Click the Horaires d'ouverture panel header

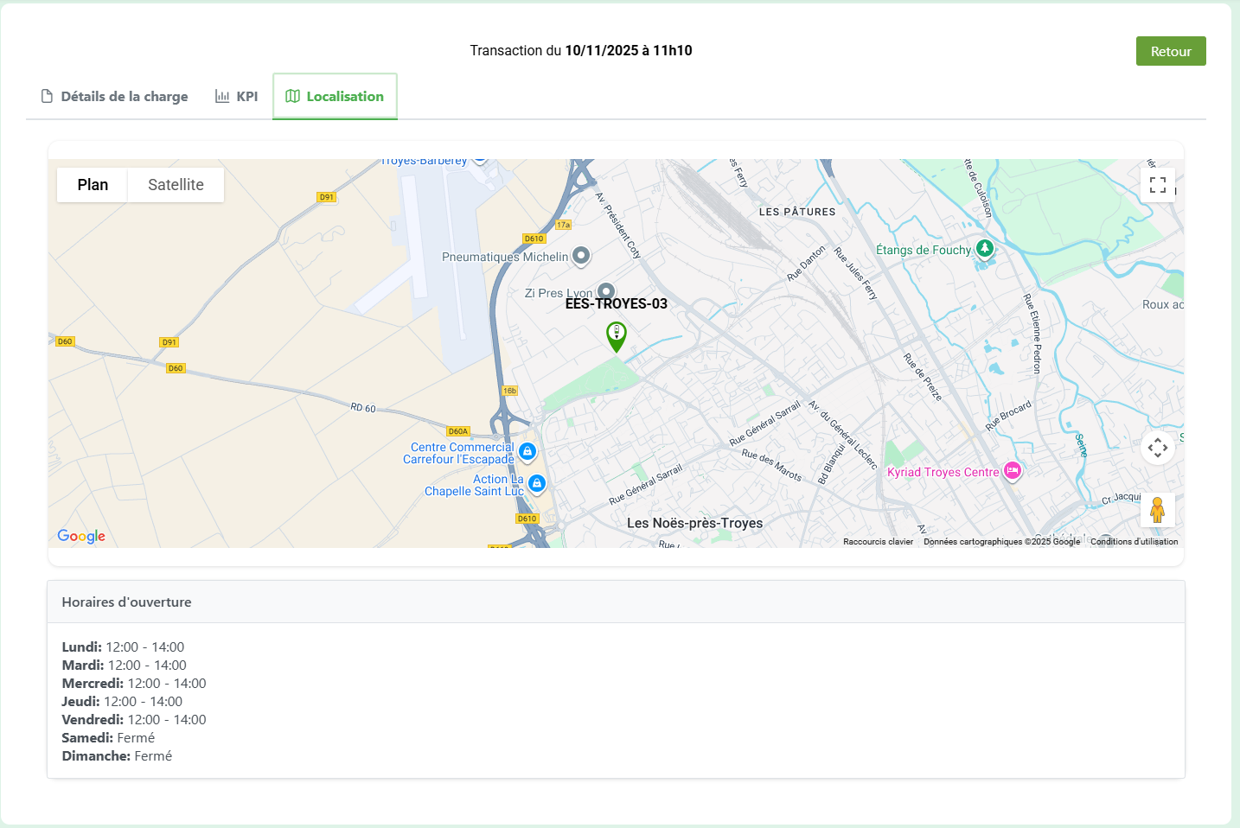tap(616, 602)
